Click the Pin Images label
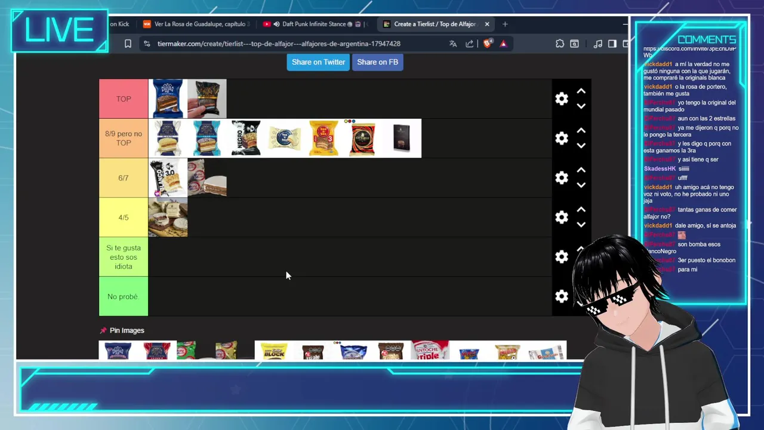Screen dimensions: 764x430 [127, 330]
